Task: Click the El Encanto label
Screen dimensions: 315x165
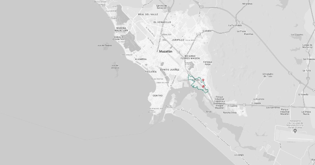Action: pos(123,42)
